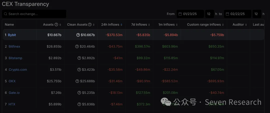Click the info icon beside Bybit clean assets
270x113 pixels.
78,35
